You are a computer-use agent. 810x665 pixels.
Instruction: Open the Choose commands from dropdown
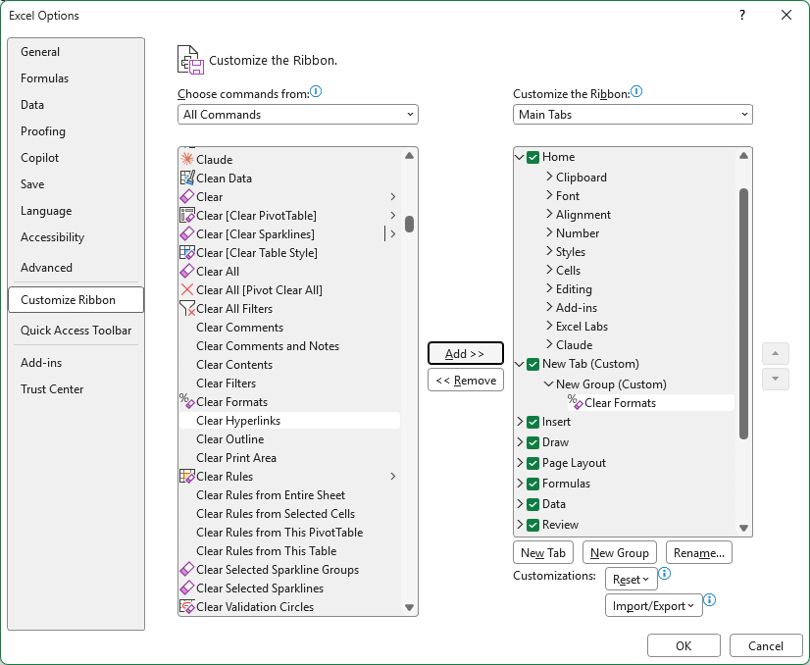point(297,114)
